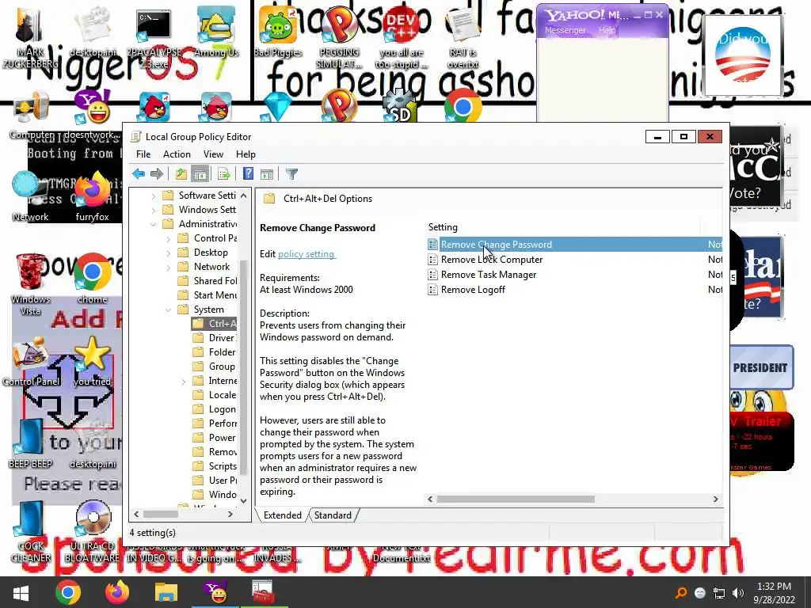Collapse the System tree folder arrow

[x=168, y=310]
